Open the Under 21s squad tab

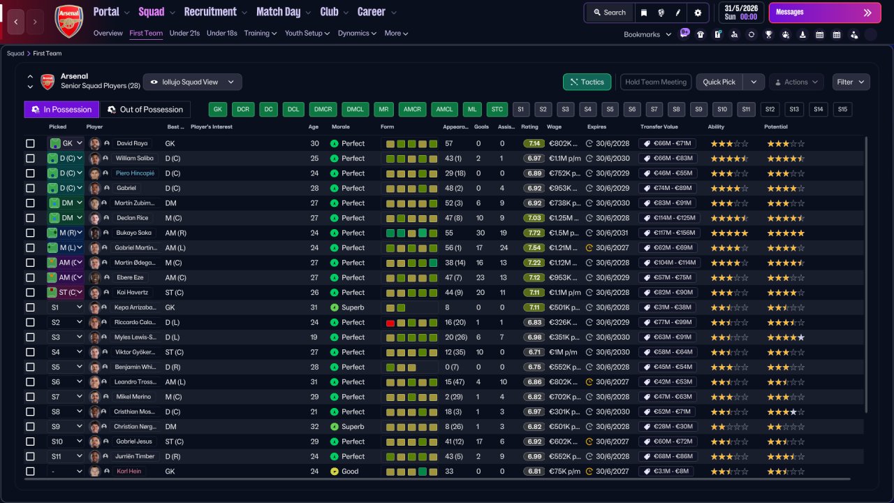point(184,33)
